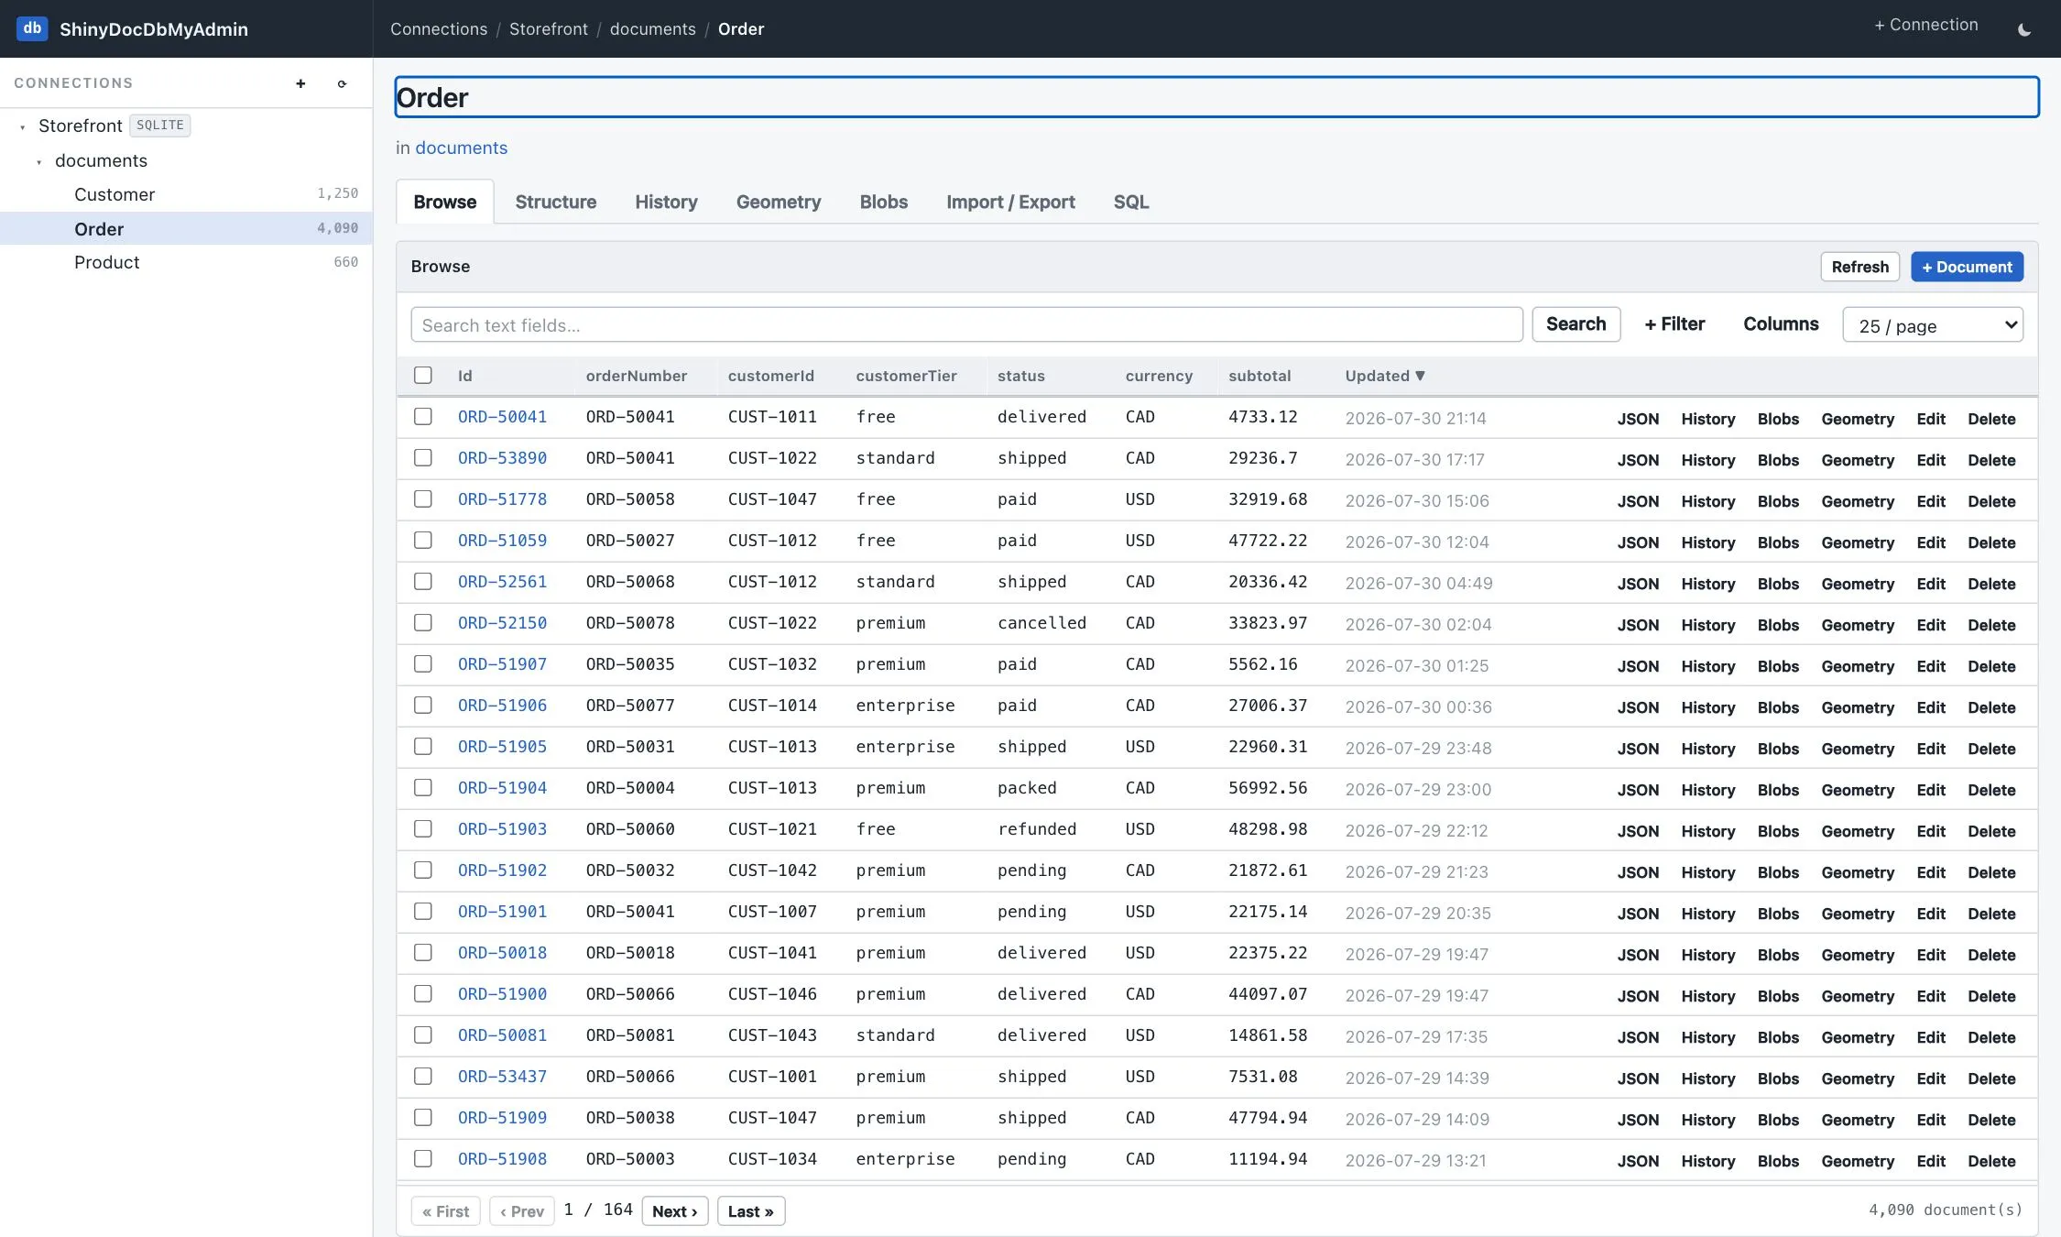
Task: Click subtotal value 56992.56
Action: click(x=1268, y=788)
